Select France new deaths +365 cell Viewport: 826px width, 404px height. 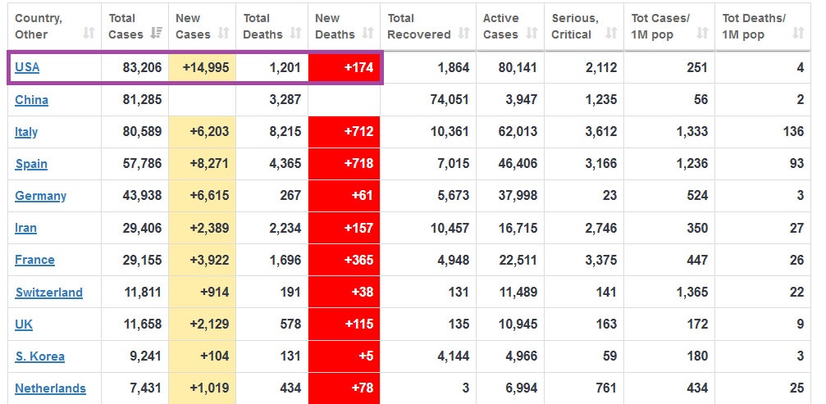344,260
